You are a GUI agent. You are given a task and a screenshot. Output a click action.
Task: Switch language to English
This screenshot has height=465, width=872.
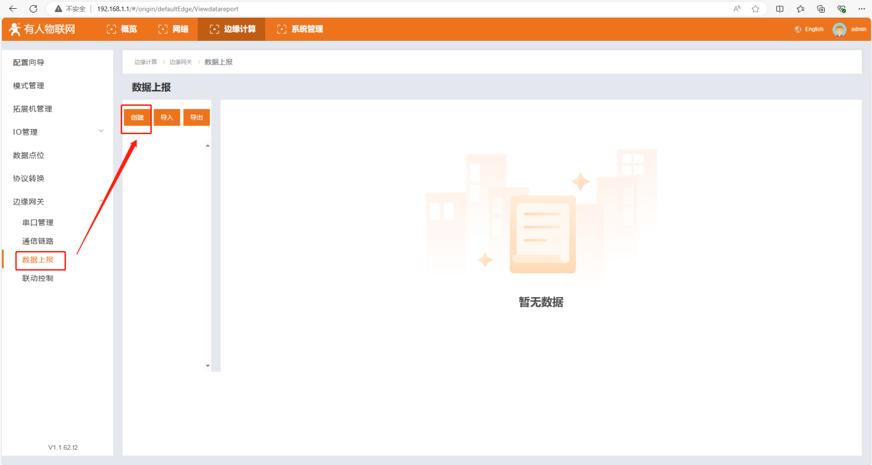[x=809, y=30]
